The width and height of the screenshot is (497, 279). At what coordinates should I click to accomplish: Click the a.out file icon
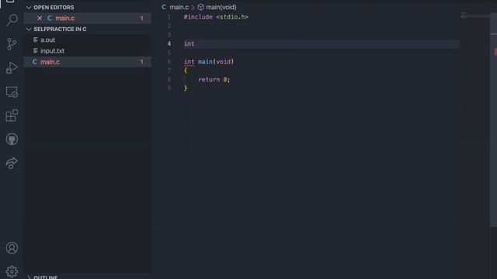[36, 40]
